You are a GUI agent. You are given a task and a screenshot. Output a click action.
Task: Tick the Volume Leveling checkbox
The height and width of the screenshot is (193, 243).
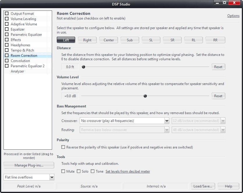coord(7,19)
